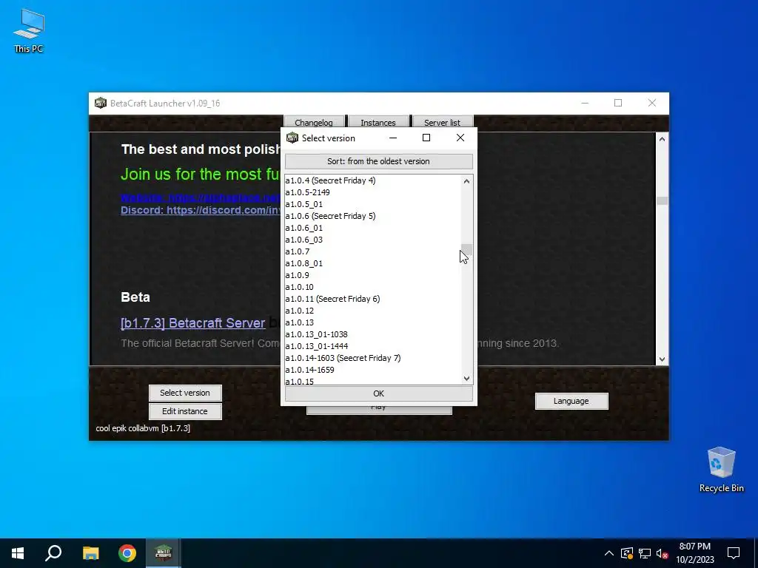Show hidden system tray icons
Viewport: 758px width, 568px height.
point(609,553)
